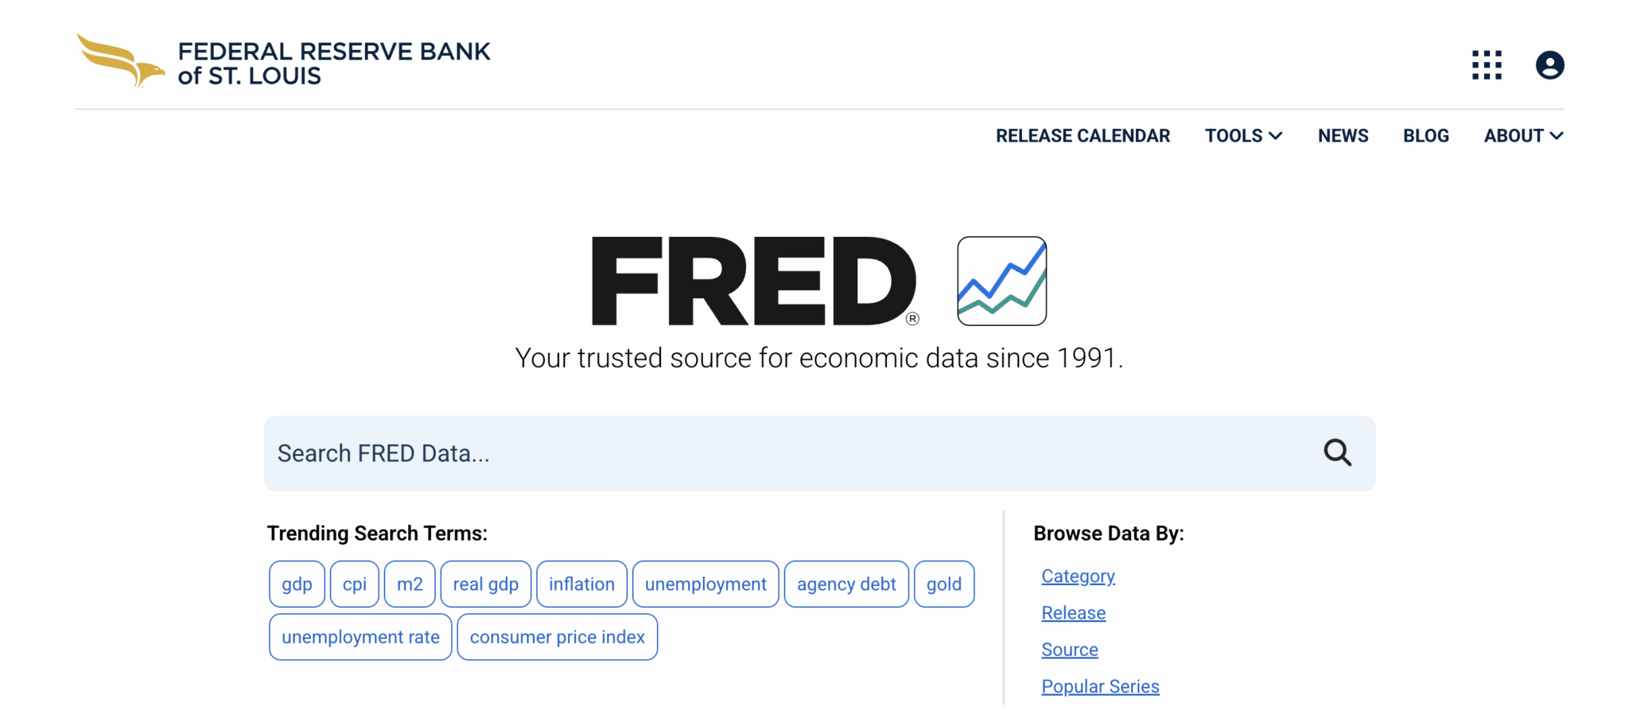
Task: Browse data by Release
Action: coord(1073,612)
